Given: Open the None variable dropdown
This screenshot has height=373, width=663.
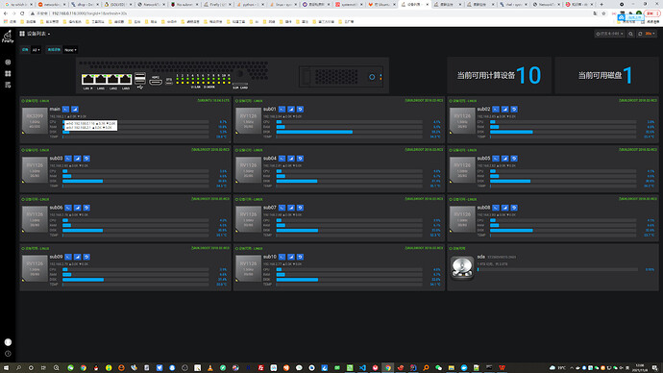Looking at the screenshot, I should [x=70, y=50].
